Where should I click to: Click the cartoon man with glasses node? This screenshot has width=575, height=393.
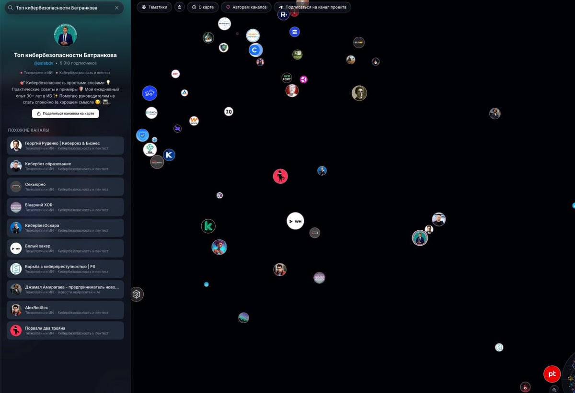pos(280,269)
